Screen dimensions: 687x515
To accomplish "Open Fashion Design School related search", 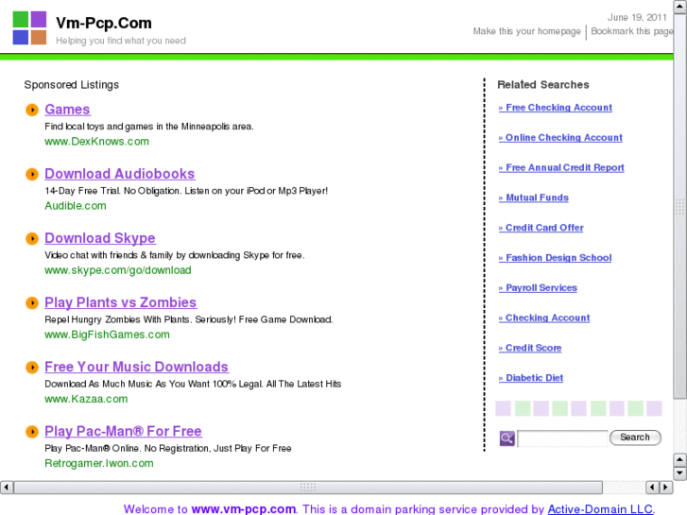I will coord(555,258).
